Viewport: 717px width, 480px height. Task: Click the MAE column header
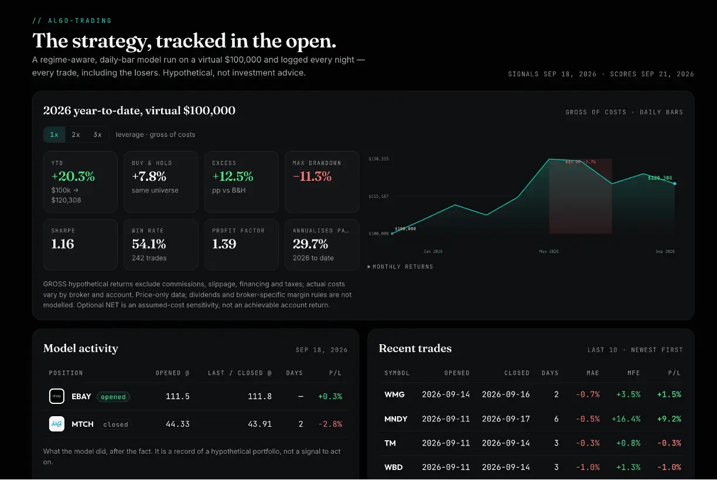coord(593,373)
